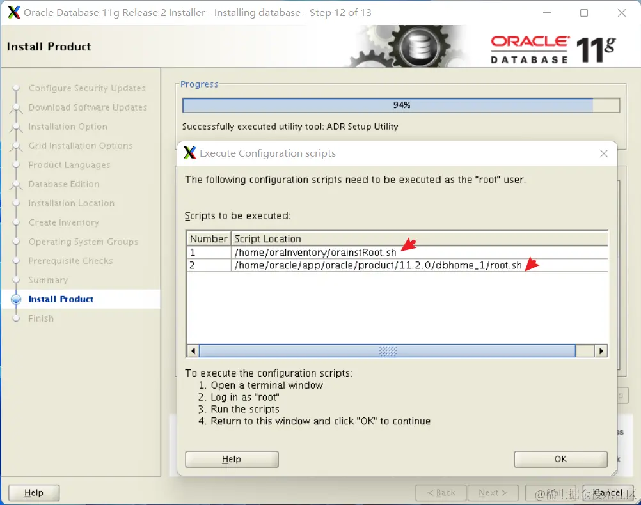Select Product Languages step

[70, 165]
